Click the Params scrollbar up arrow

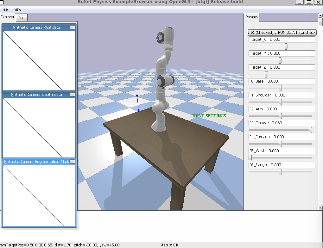pos(320,15)
